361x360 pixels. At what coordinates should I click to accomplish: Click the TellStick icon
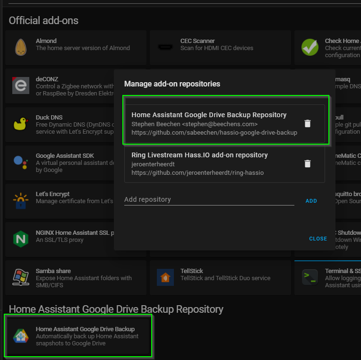[x=165, y=277]
